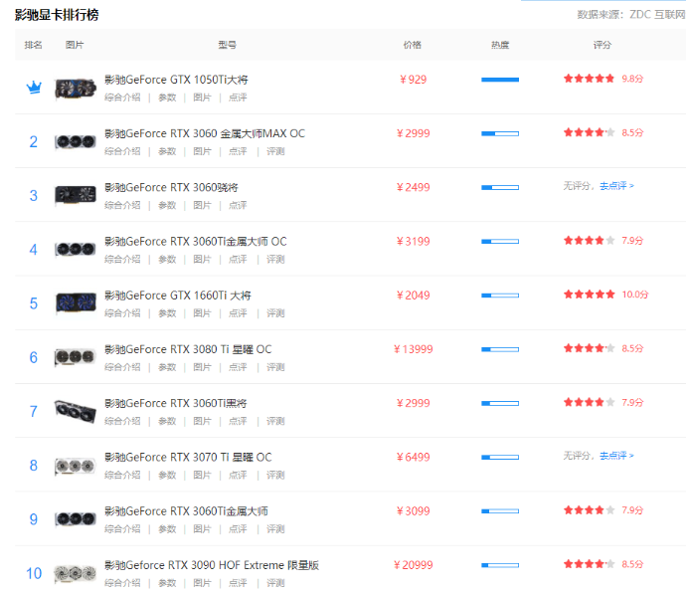Screen dimensions: 691x594
Task: Click the RTX 3060 金属大师MAX OC image
Action: point(75,141)
